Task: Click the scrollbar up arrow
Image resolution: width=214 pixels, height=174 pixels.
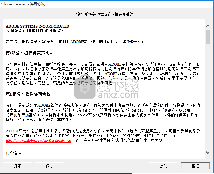Action: coord(208,26)
